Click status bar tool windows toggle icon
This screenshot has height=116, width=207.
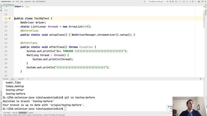coord(1,115)
